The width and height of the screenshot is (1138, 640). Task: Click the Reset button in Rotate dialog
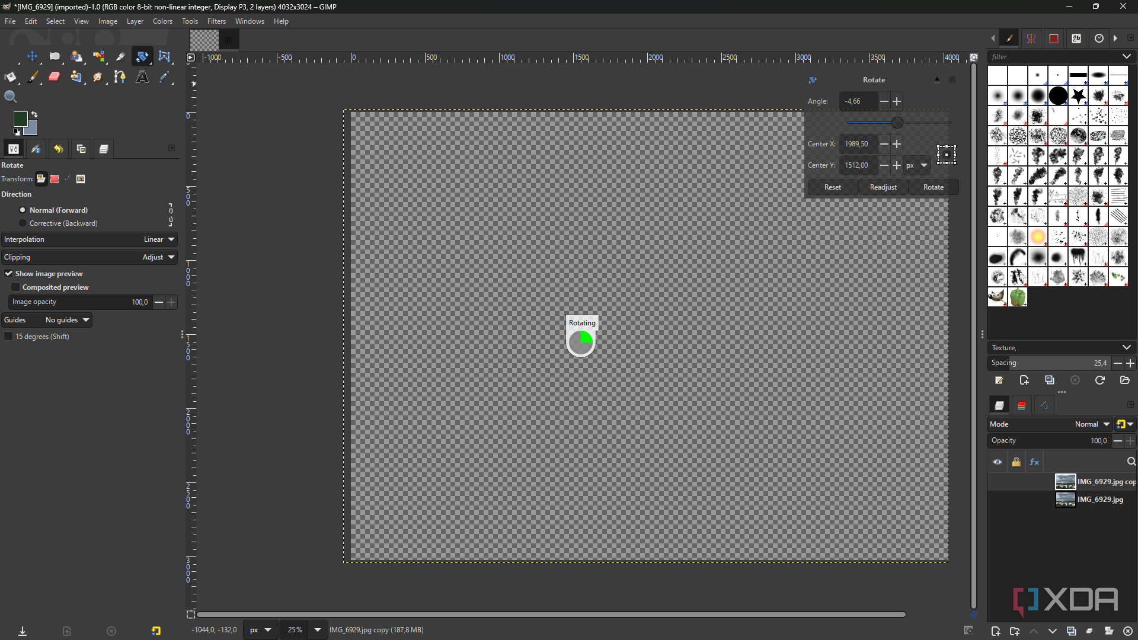coord(833,187)
